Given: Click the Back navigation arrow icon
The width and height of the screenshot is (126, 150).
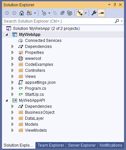Looking at the screenshot, I should [x=7, y=13].
